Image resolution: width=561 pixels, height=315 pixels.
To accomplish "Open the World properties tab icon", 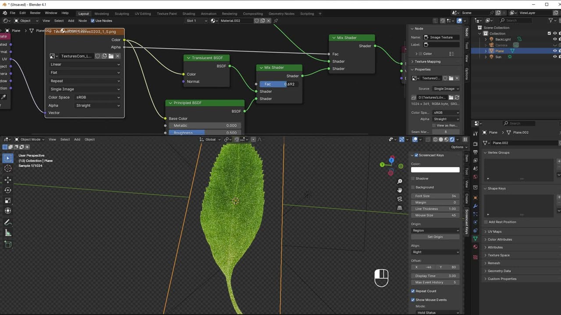I will (476, 177).
